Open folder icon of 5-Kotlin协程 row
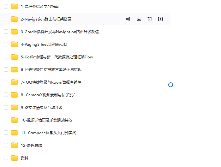 tap(15, 57)
